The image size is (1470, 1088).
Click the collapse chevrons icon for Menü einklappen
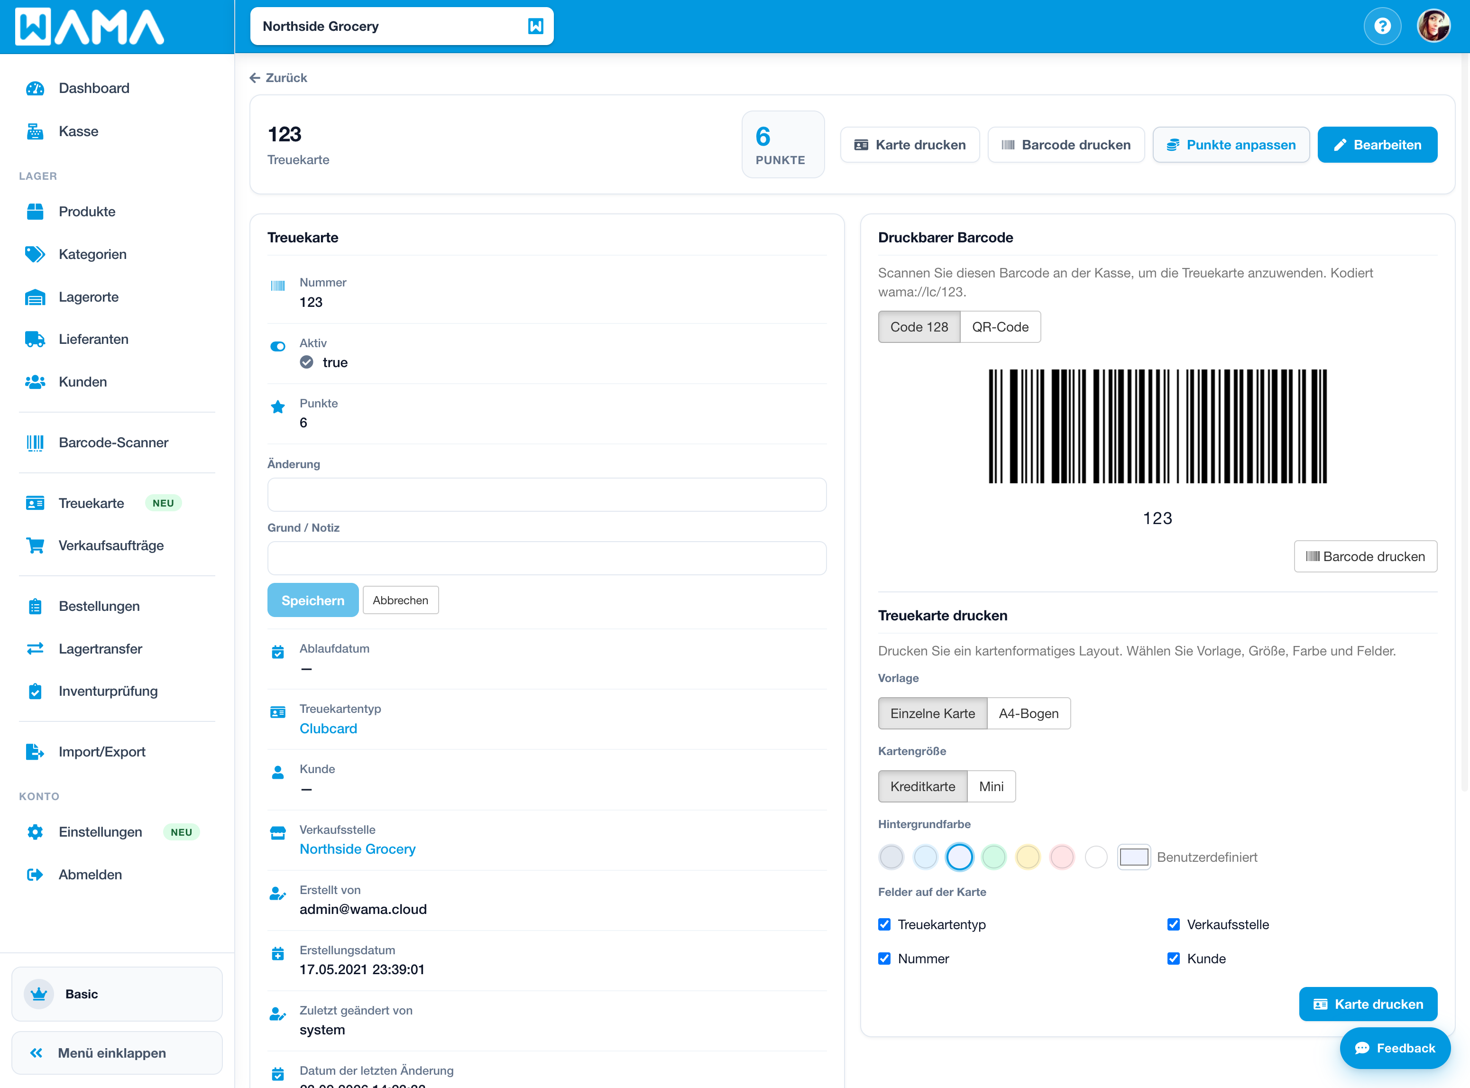[36, 1053]
